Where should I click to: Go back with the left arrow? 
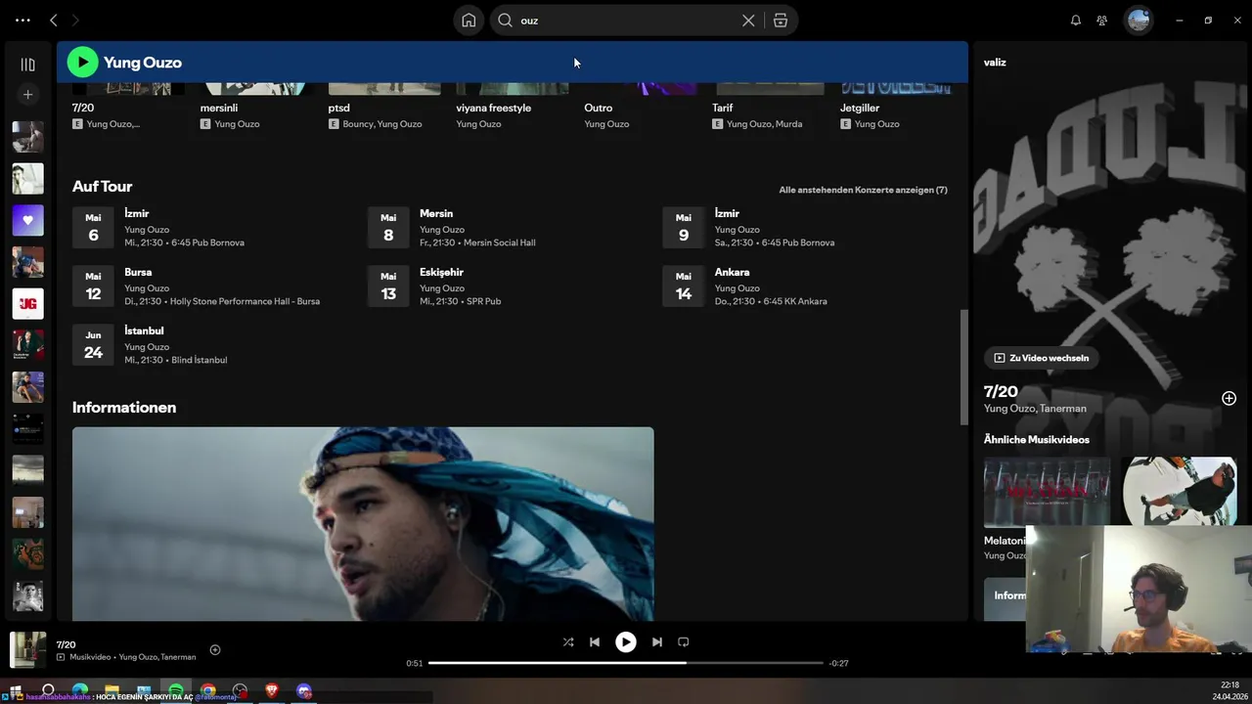coord(54,20)
